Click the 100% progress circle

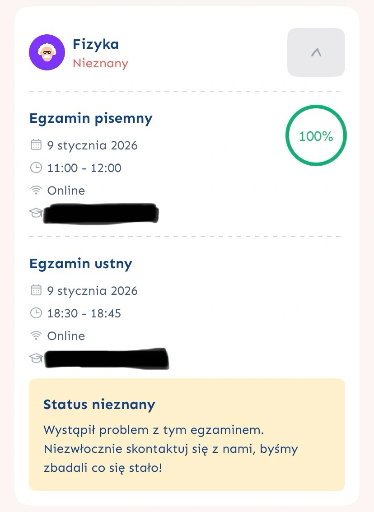(x=316, y=136)
